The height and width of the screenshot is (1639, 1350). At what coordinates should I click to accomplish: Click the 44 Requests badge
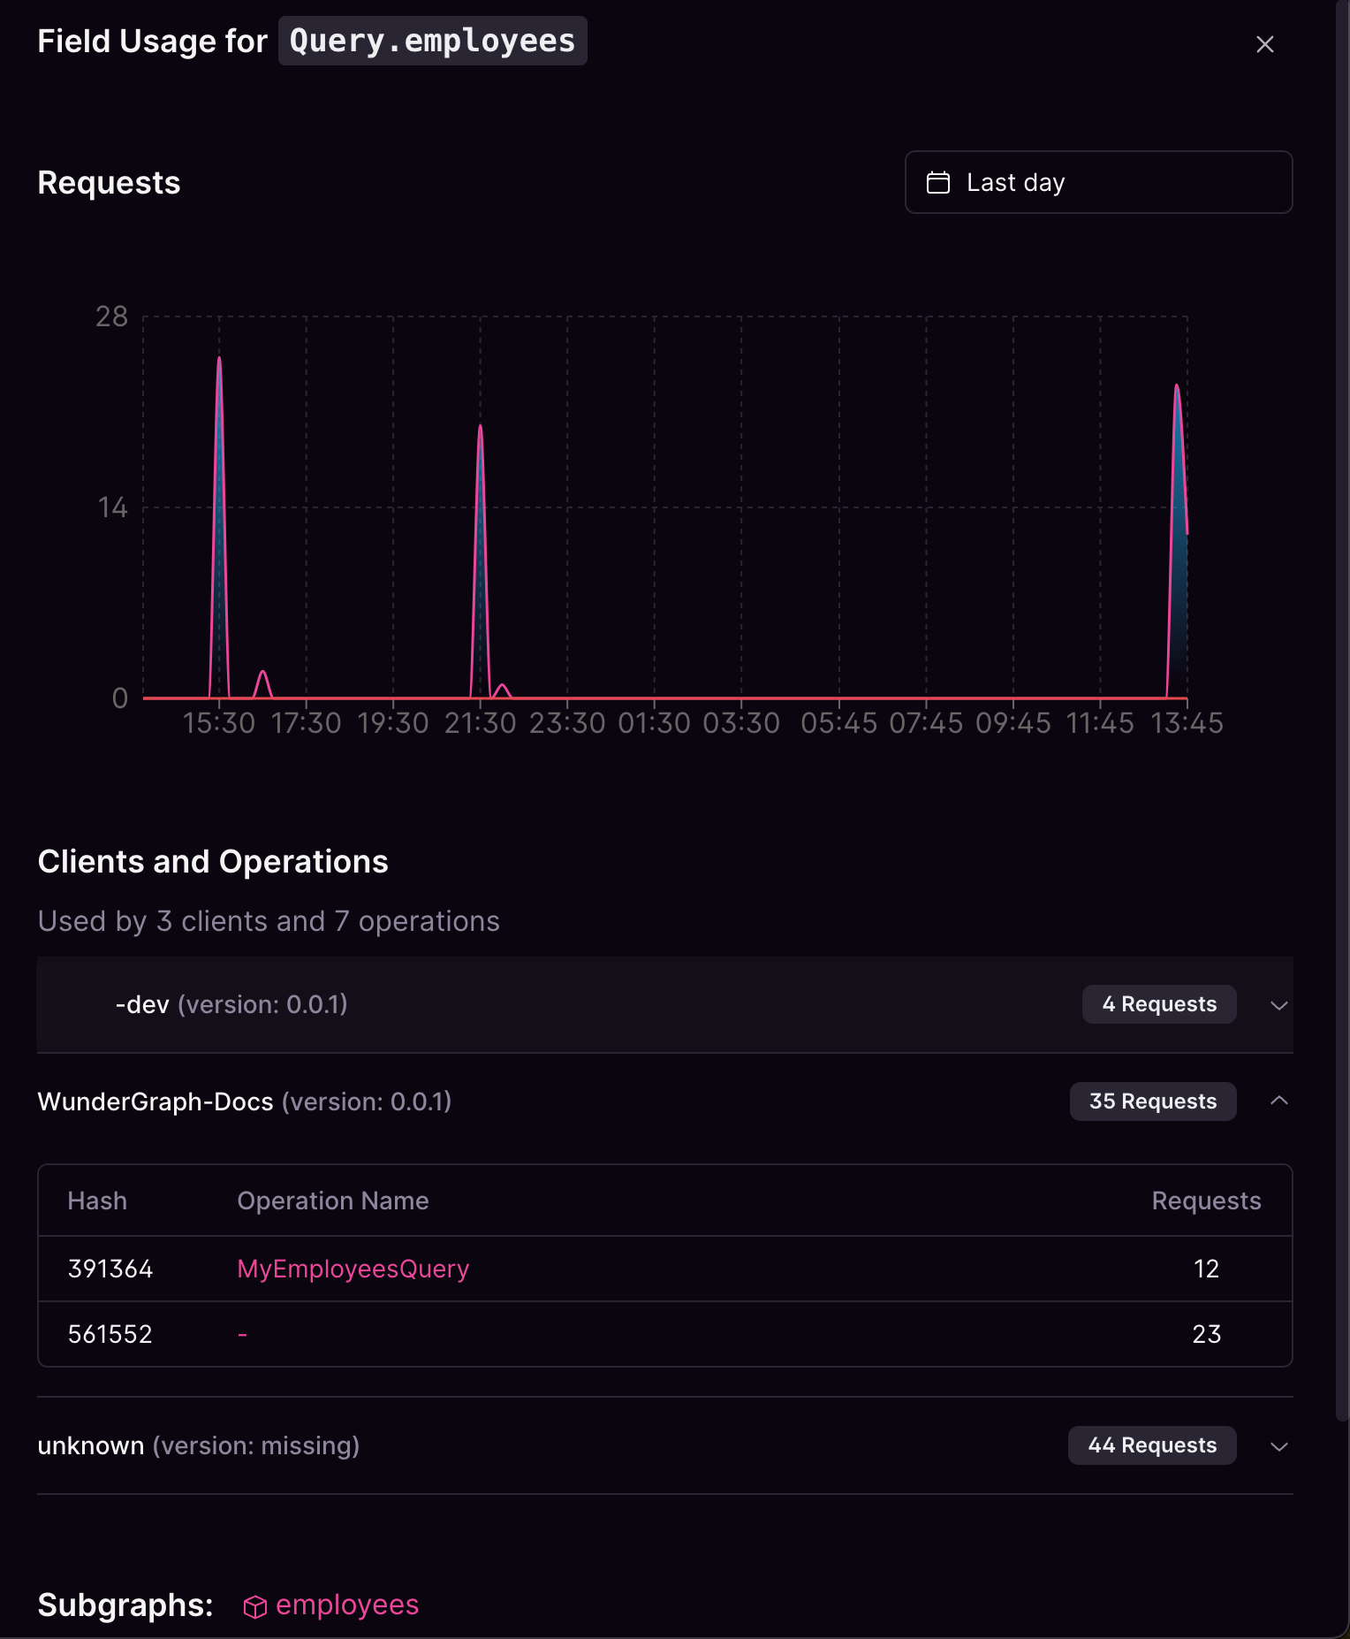click(x=1152, y=1445)
